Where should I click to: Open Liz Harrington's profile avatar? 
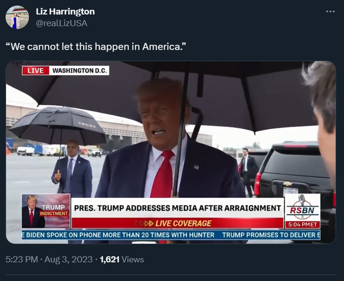17,17
